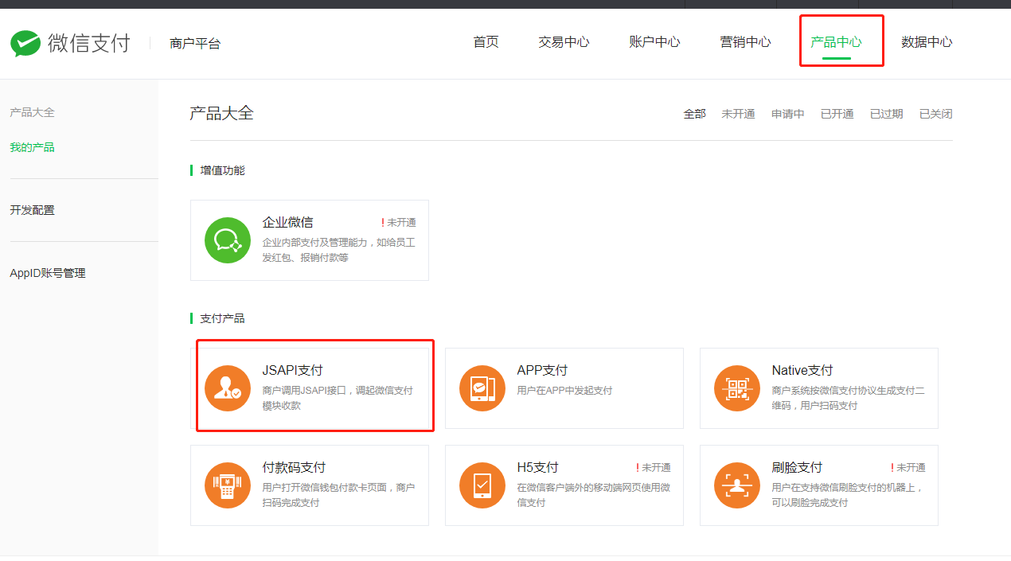The image size is (1011, 561).
Task: Select the 产品中心 tab
Action: 836,42
